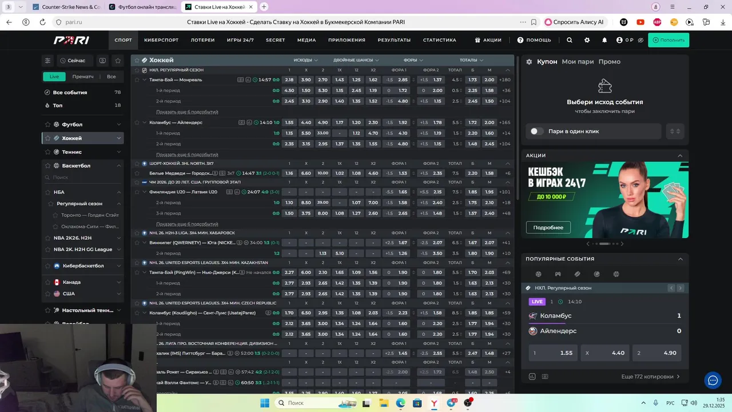Favorite НХЛ Регулярный сезон league star

[x=137, y=70]
